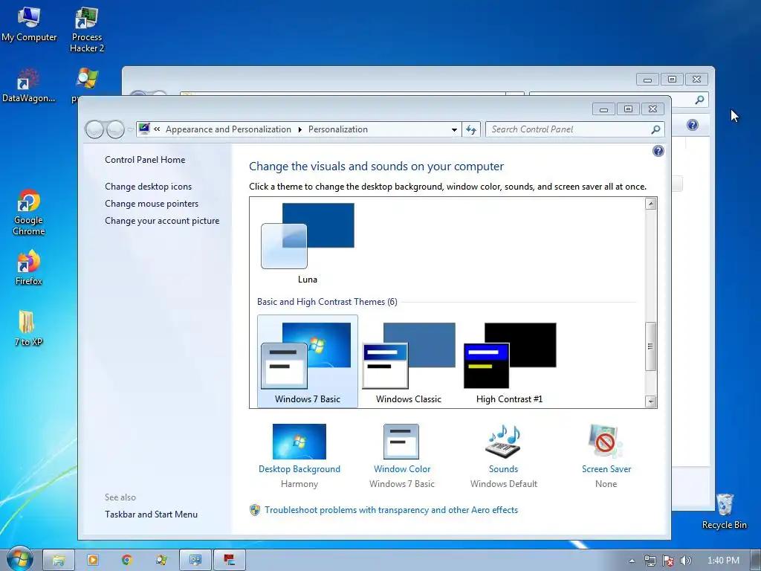Viewport: 761px width, 571px height.
Task: Open Troubleshoot transparency and Aero effects link
Action: (391, 510)
